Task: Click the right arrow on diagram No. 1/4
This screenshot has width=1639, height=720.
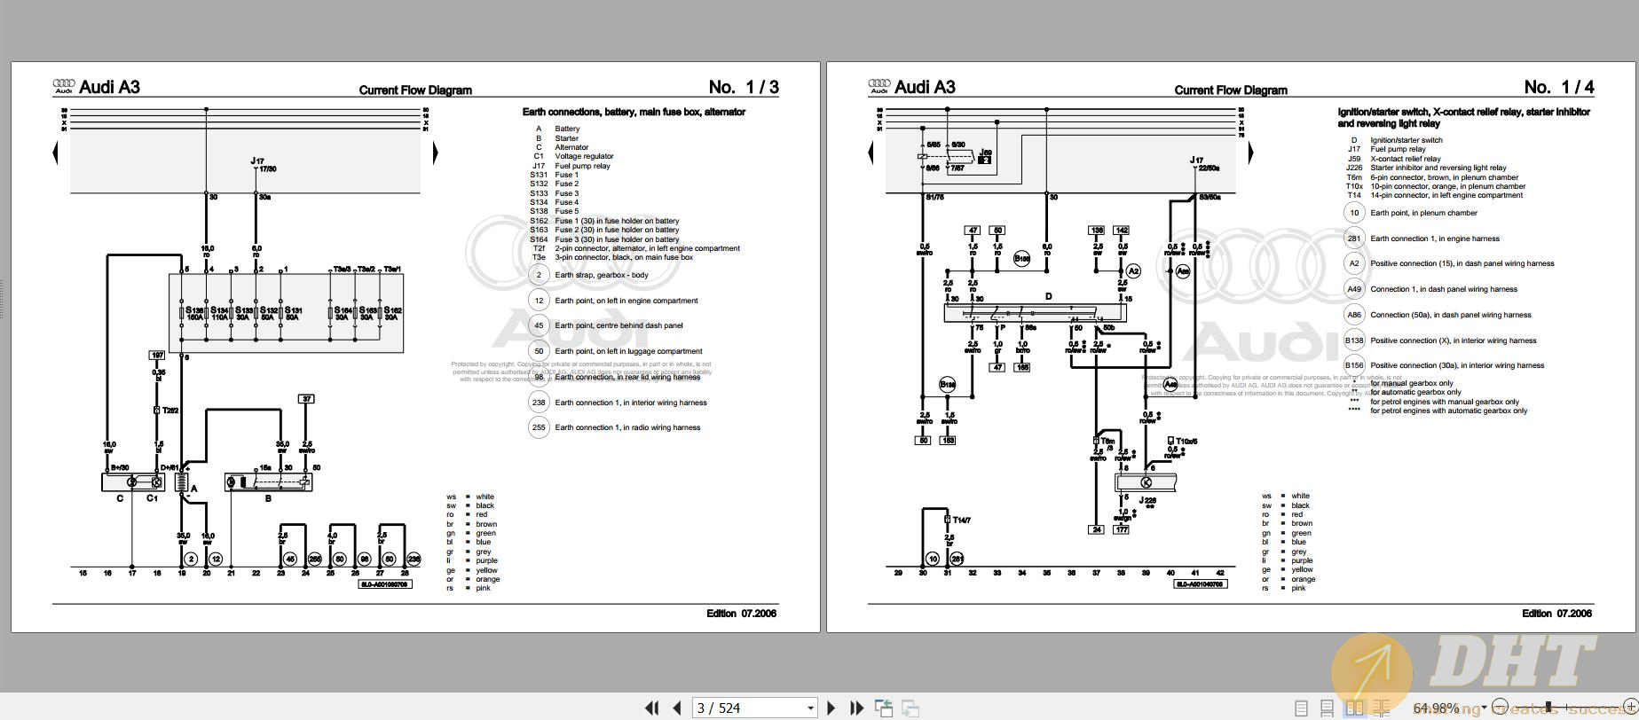Action: point(1250,153)
